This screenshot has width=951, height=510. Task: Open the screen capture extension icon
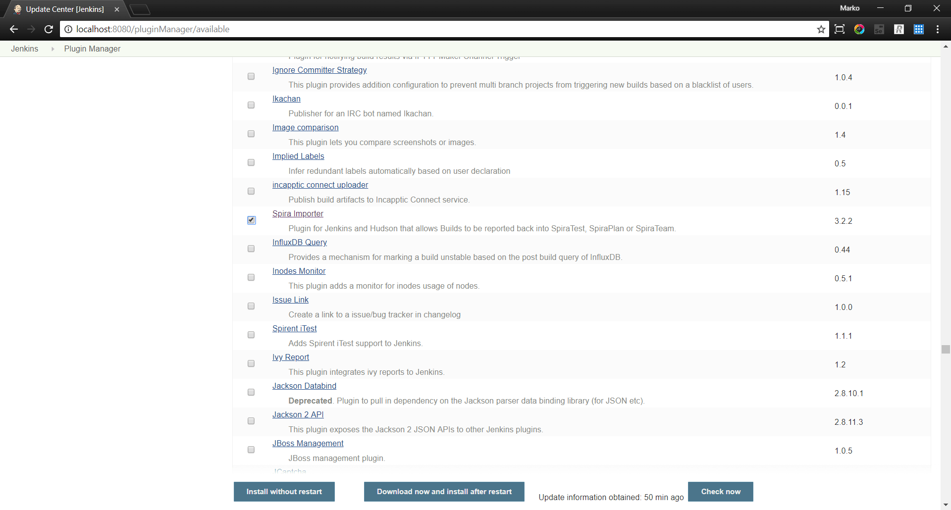[x=840, y=29]
